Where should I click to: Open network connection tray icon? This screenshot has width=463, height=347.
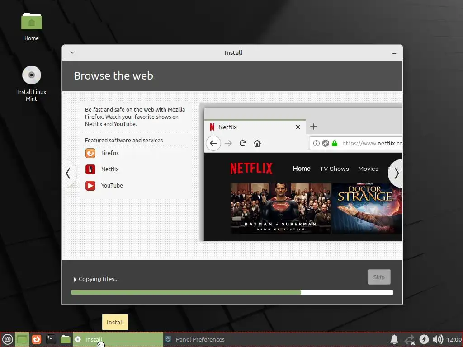409,339
